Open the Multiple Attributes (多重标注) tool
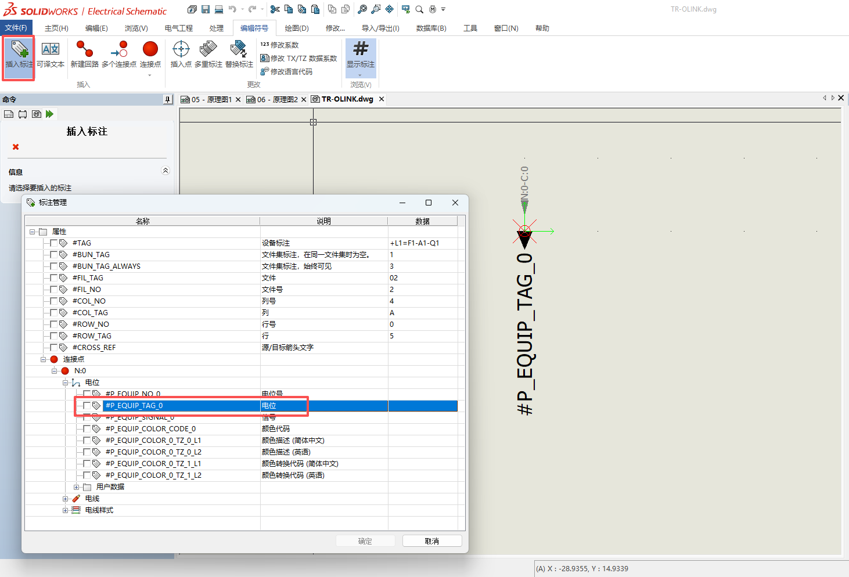The width and height of the screenshot is (849, 577). (208, 51)
